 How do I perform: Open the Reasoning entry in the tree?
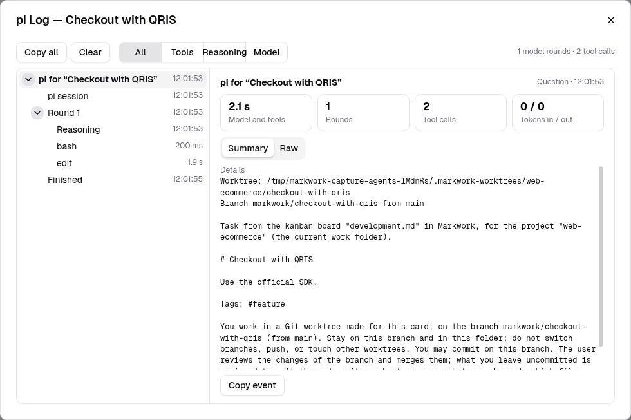113,129
